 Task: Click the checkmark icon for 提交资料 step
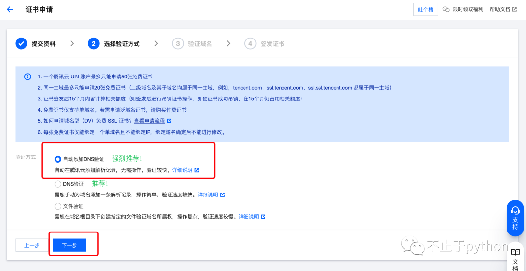[x=21, y=43]
